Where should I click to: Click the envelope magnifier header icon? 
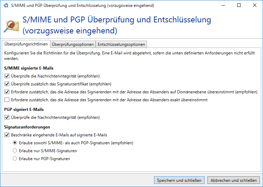(11, 26)
